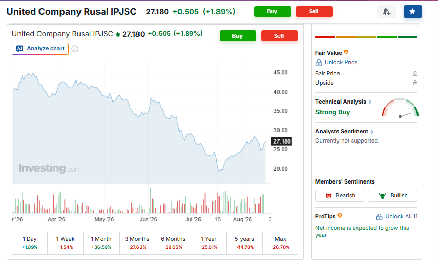Click the Upside lock icon

pos(415,83)
